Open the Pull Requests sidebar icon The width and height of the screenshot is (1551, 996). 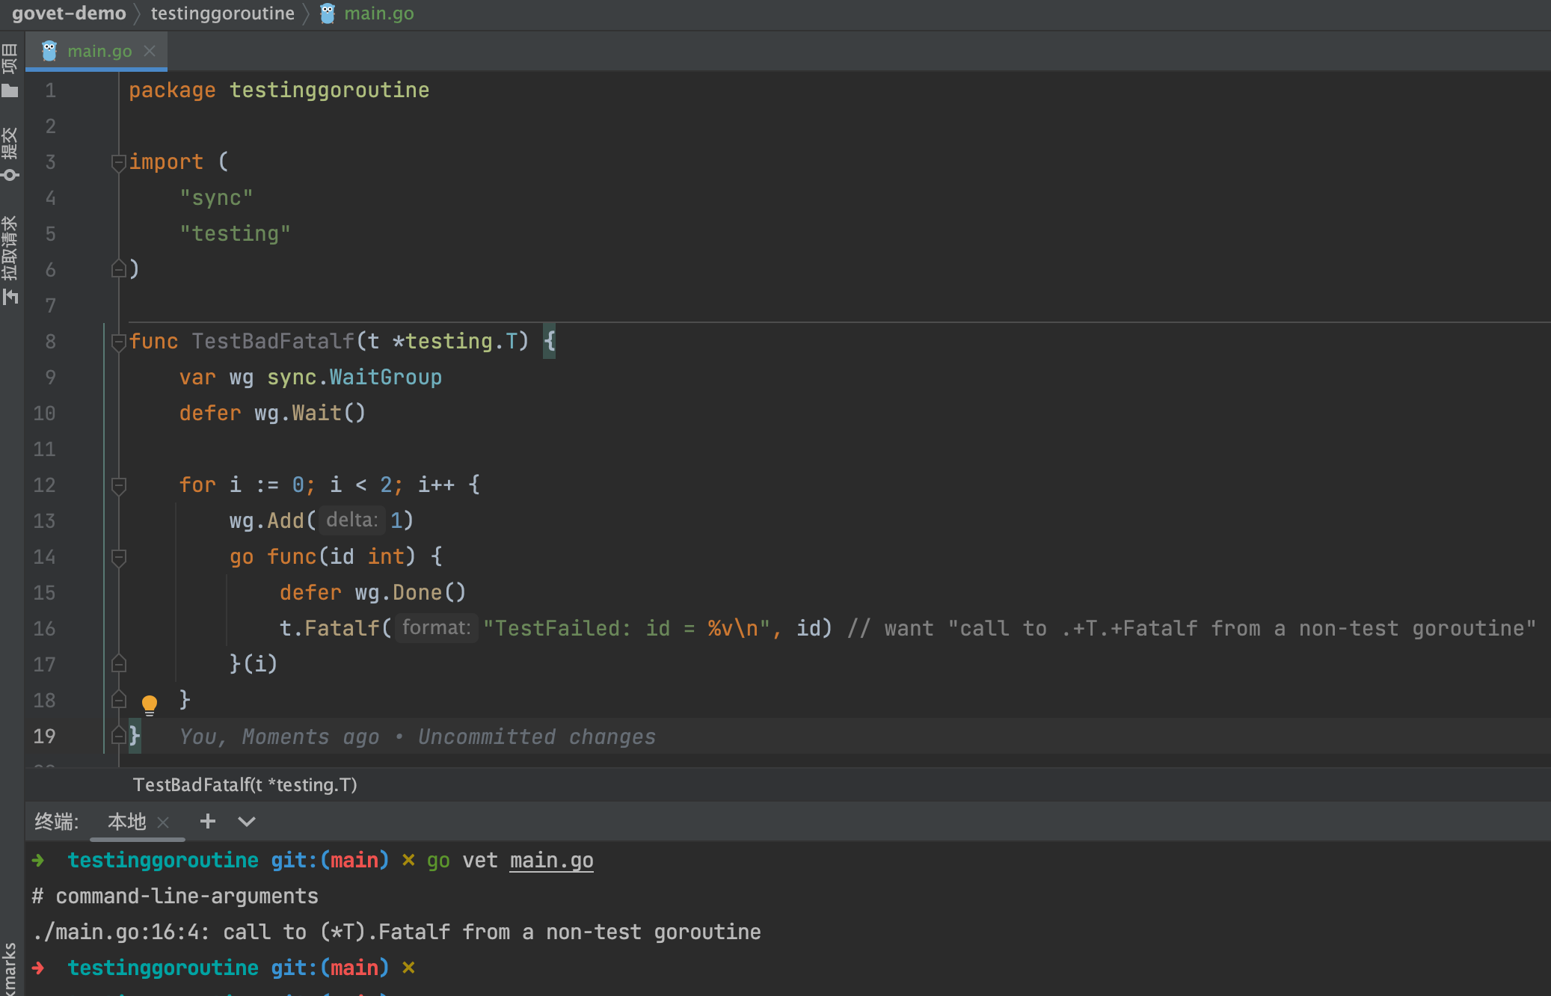click(10, 259)
